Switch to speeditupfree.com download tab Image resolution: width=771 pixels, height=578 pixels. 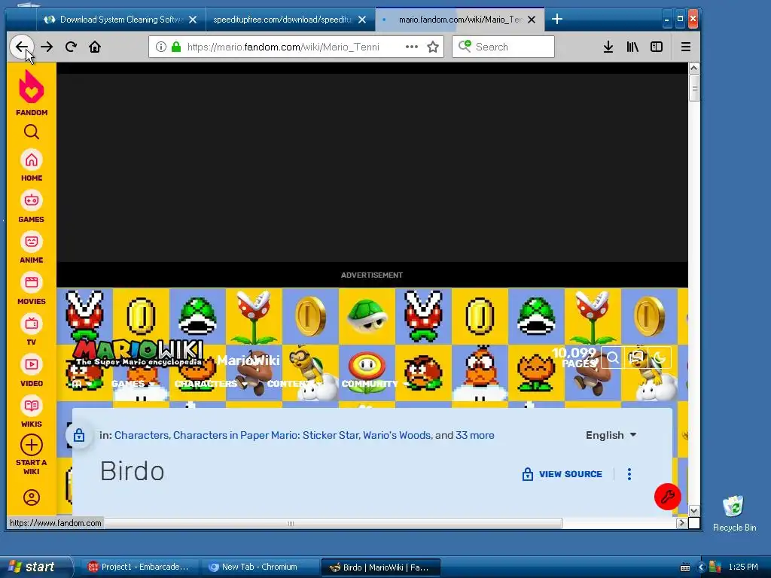click(283, 19)
